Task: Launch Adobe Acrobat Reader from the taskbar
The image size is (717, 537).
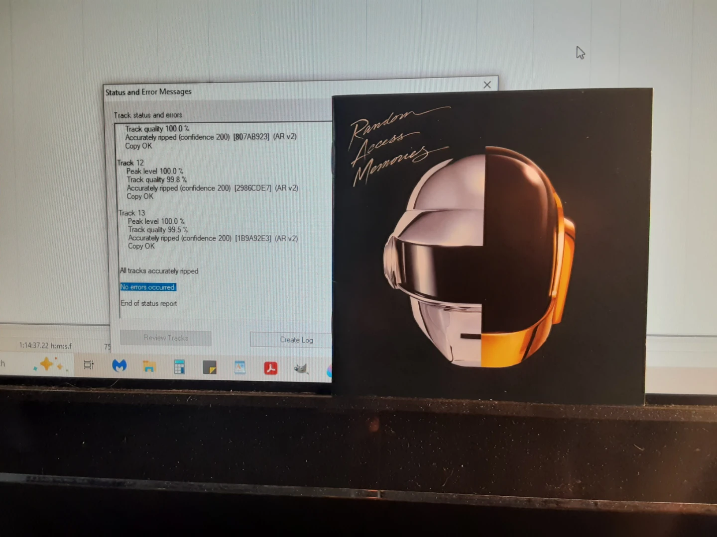Action: click(x=270, y=368)
